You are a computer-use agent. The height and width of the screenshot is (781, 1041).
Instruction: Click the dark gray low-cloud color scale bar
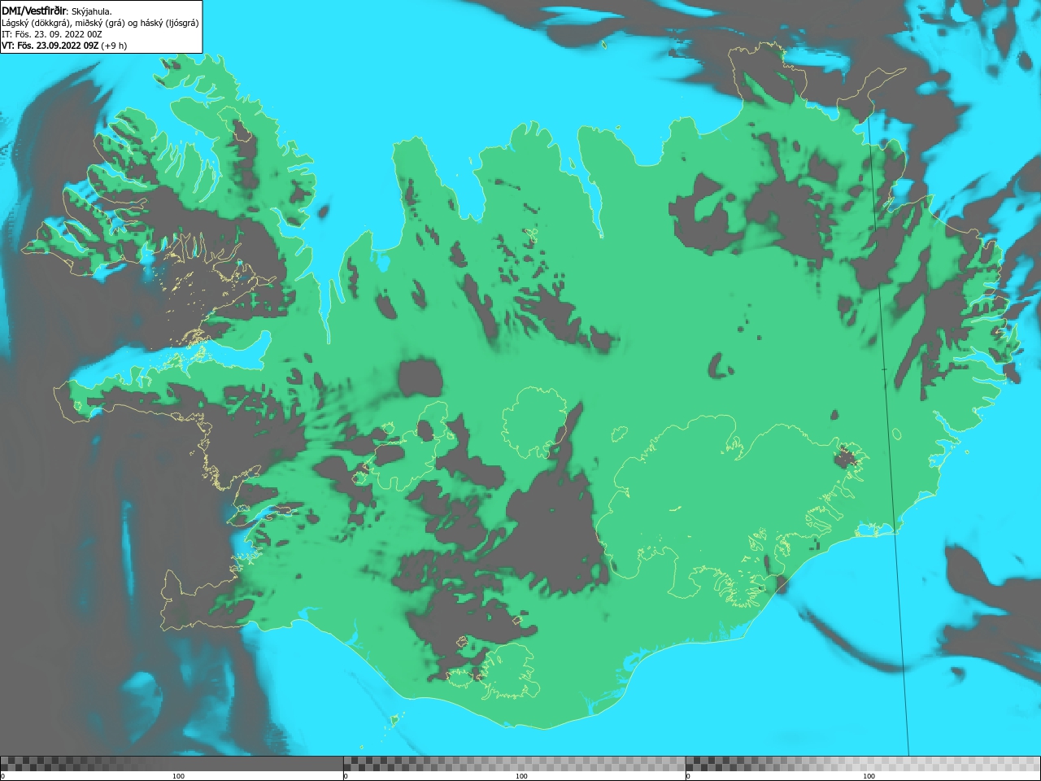(172, 763)
